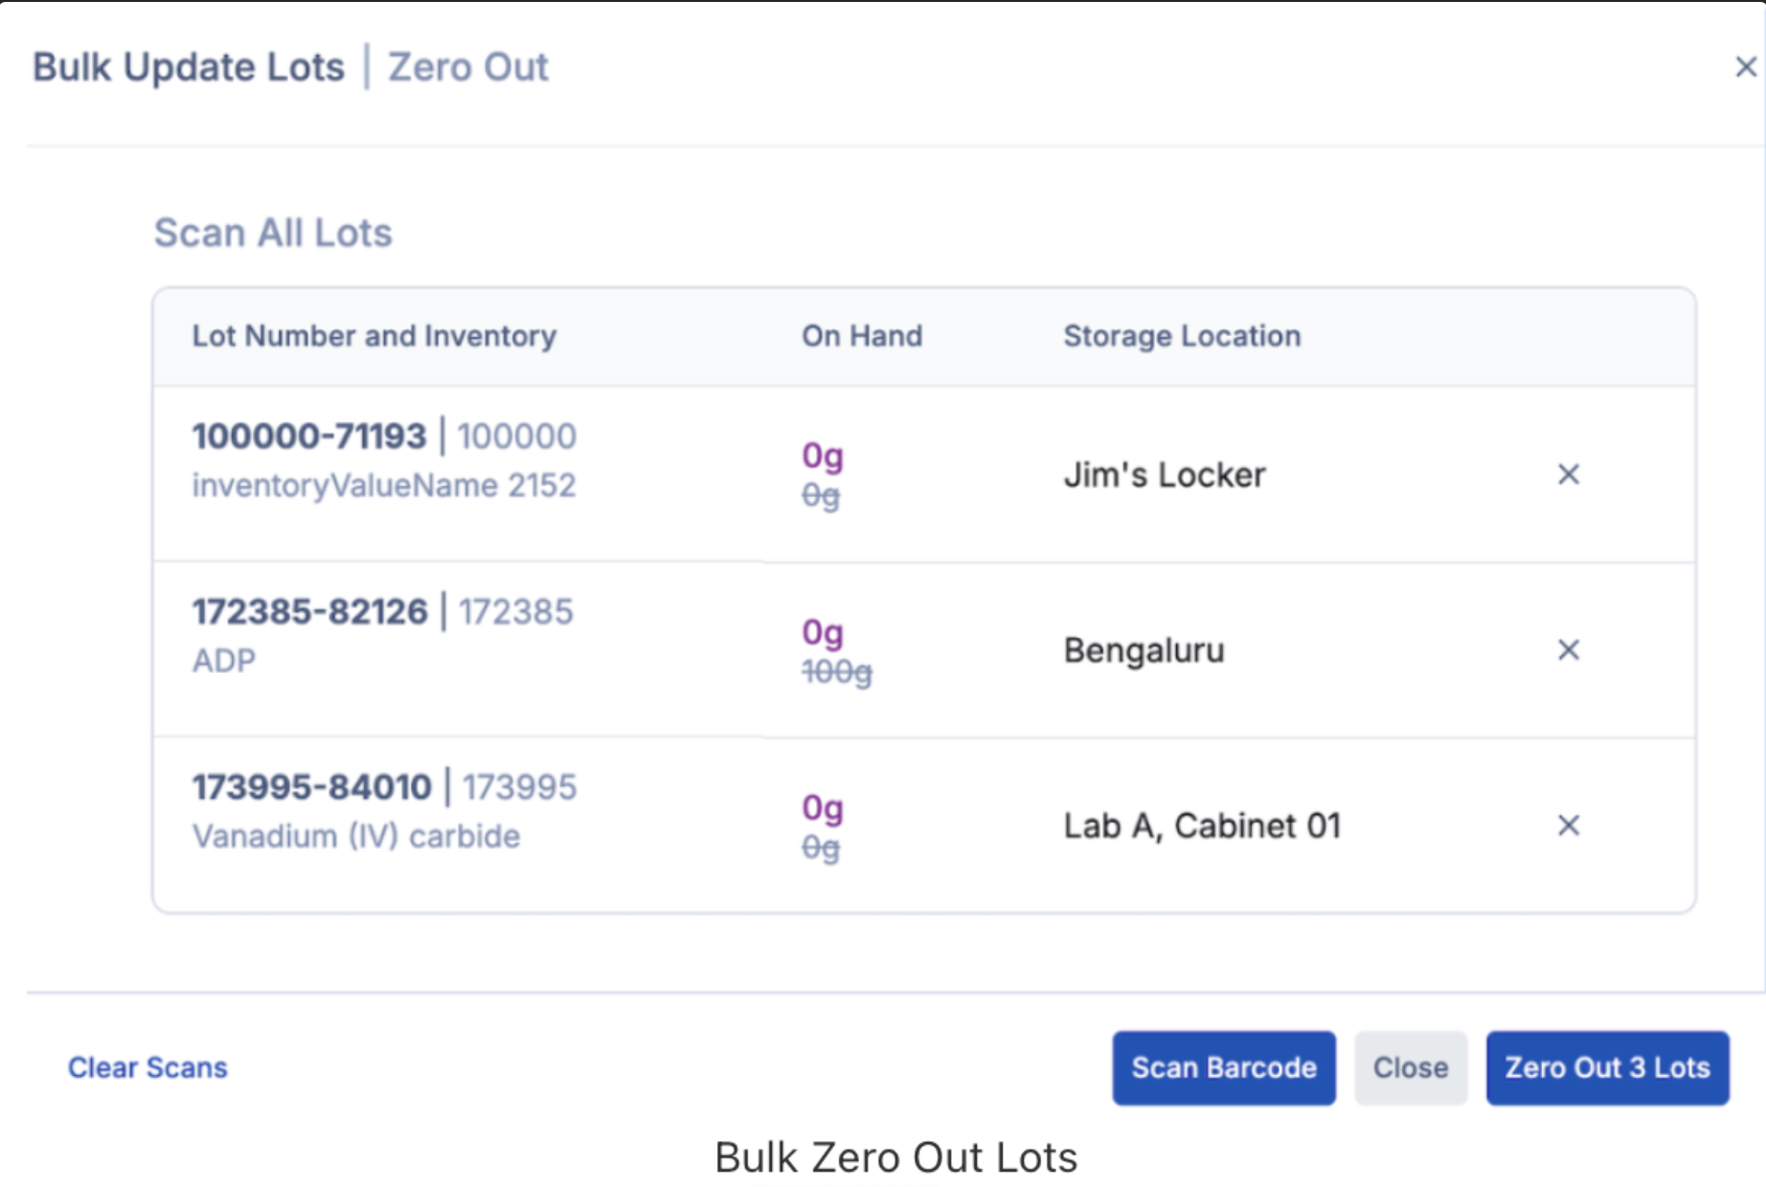Image resolution: width=1766 pixels, height=1187 pixels.
Task: Click the On Hand column header
Action: tap(862, 336)
